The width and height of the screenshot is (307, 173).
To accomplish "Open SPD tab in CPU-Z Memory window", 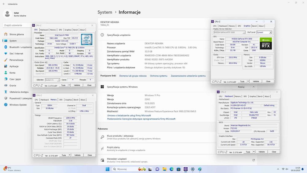I will 61,100.
